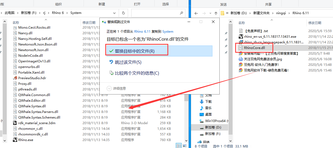The image size is (333, 148).
Task: Select the Rhino.exe file in the System folder
Action: [26, 140]
